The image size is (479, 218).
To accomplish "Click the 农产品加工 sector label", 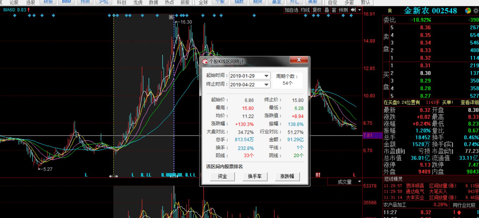I will click(395, 205).
